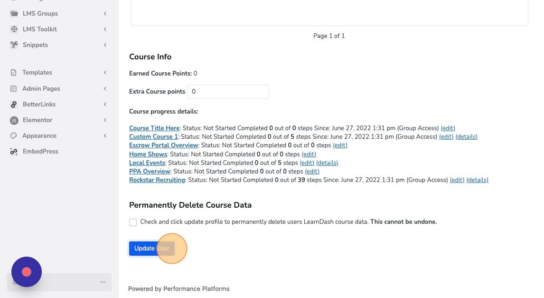Click the Extra Course points field

coord(228,92)
